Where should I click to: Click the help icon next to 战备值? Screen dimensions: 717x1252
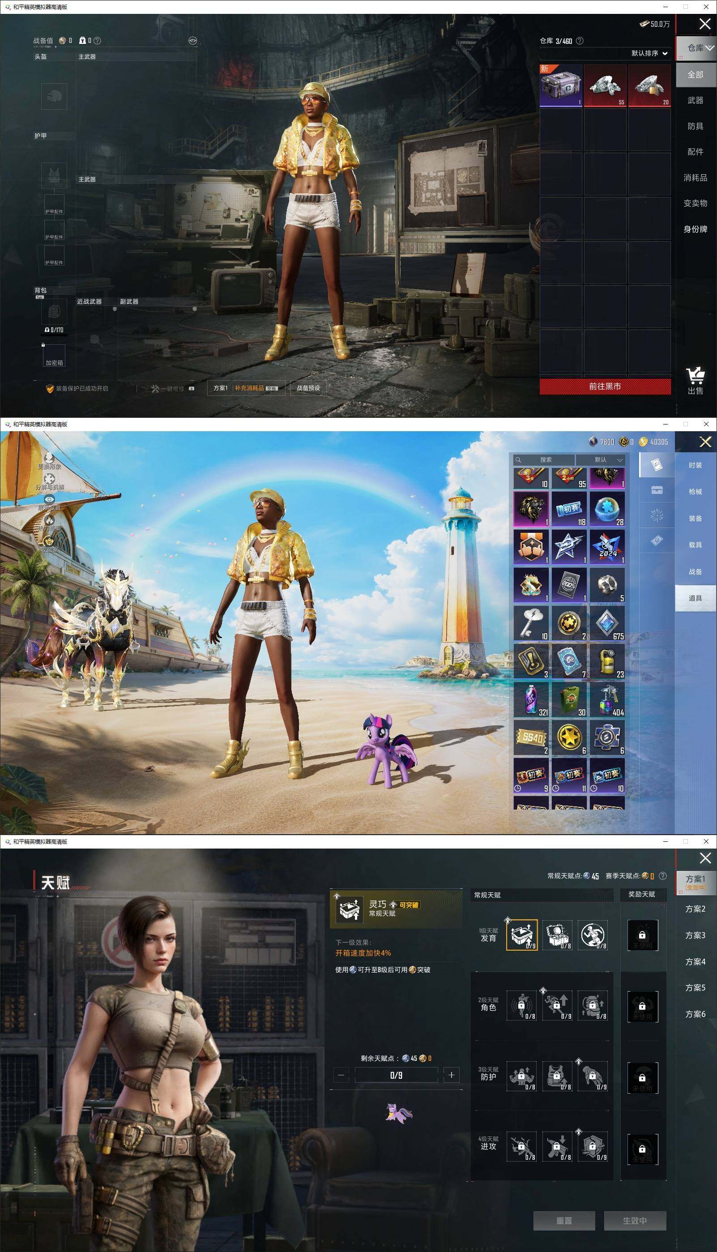tap(98, 41)
